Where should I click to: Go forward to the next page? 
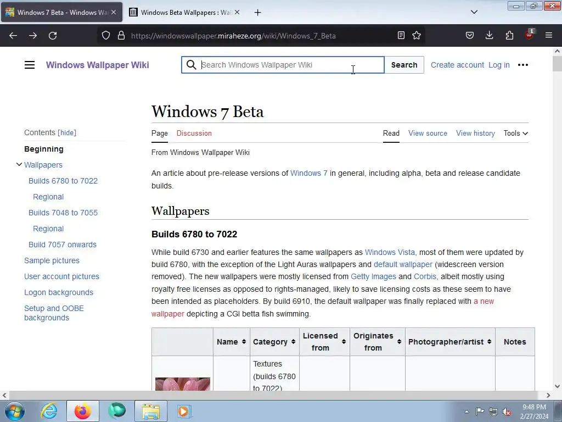33,36
